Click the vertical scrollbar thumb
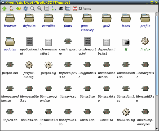The width and height of the screenshot is (159, 131). point(157,55)
